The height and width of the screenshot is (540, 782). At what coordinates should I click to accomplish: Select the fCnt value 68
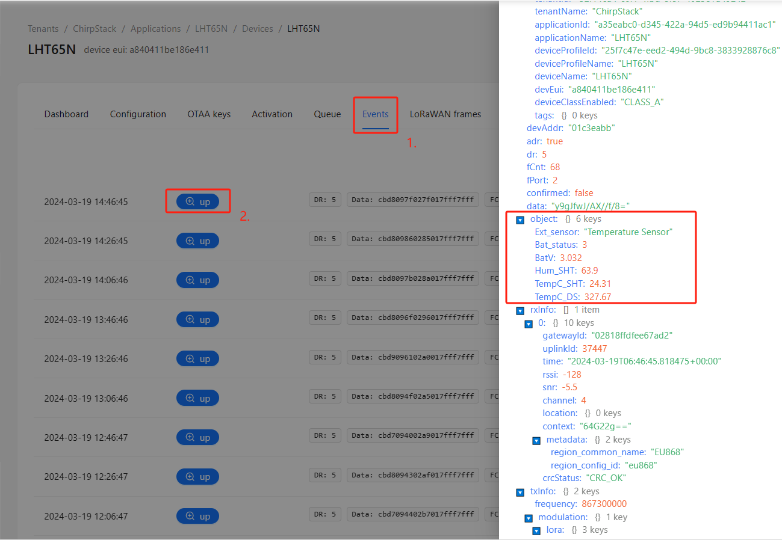(x=555, y=167)
